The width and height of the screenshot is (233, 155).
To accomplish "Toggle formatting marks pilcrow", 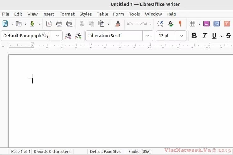I will [x=180, y=24].
